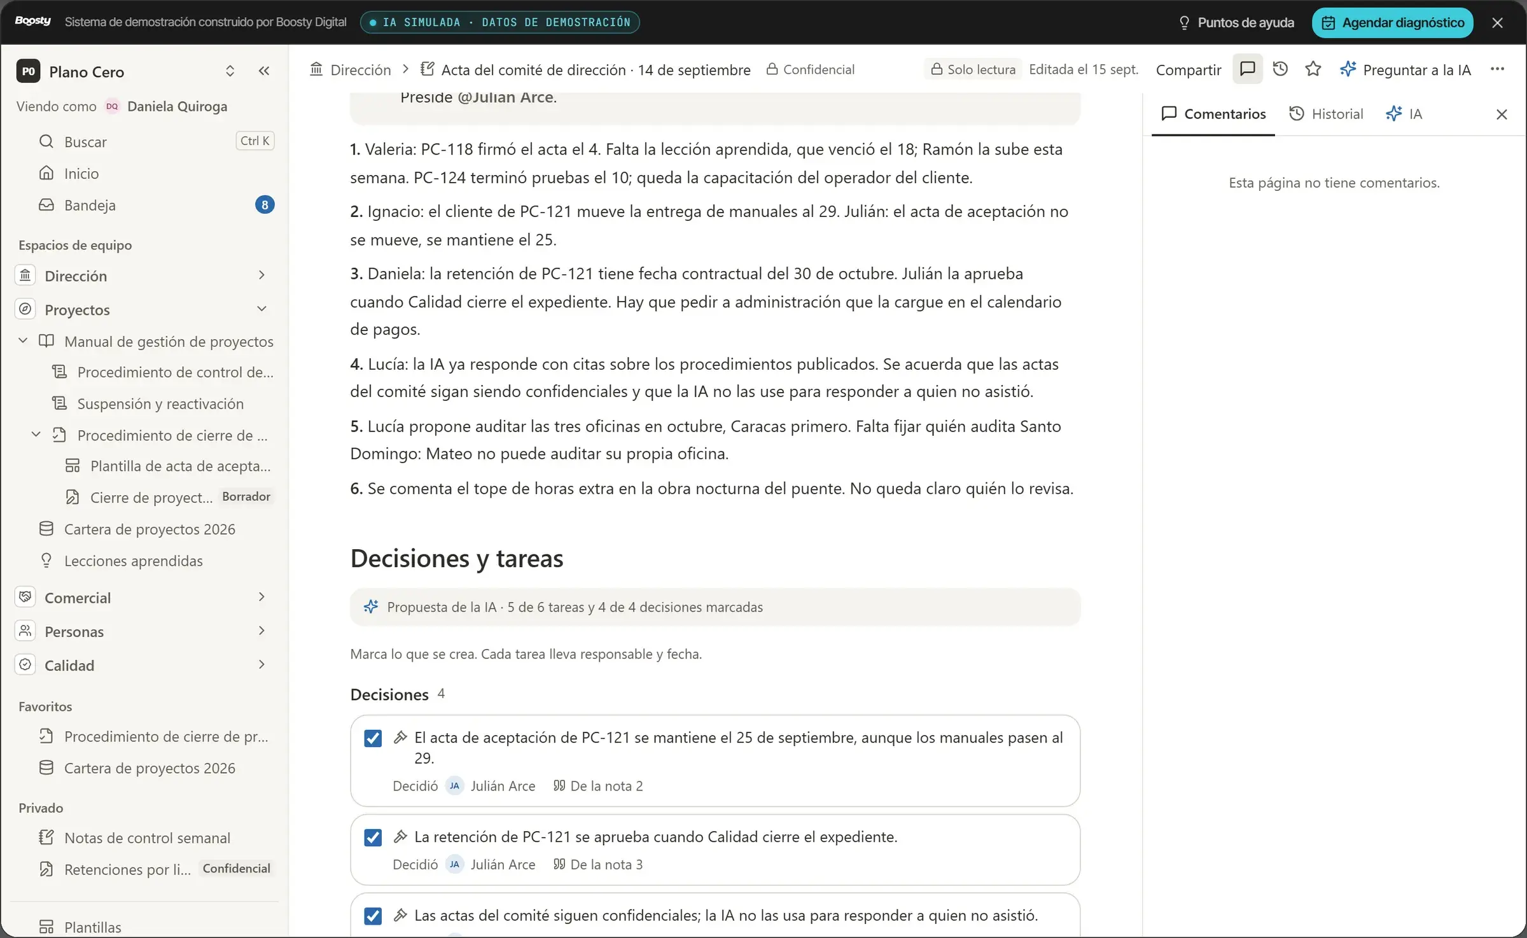Collapse Procedimiento de cierre de... subtree
This screenshot has height=938, width=1527.
(36, 435)
